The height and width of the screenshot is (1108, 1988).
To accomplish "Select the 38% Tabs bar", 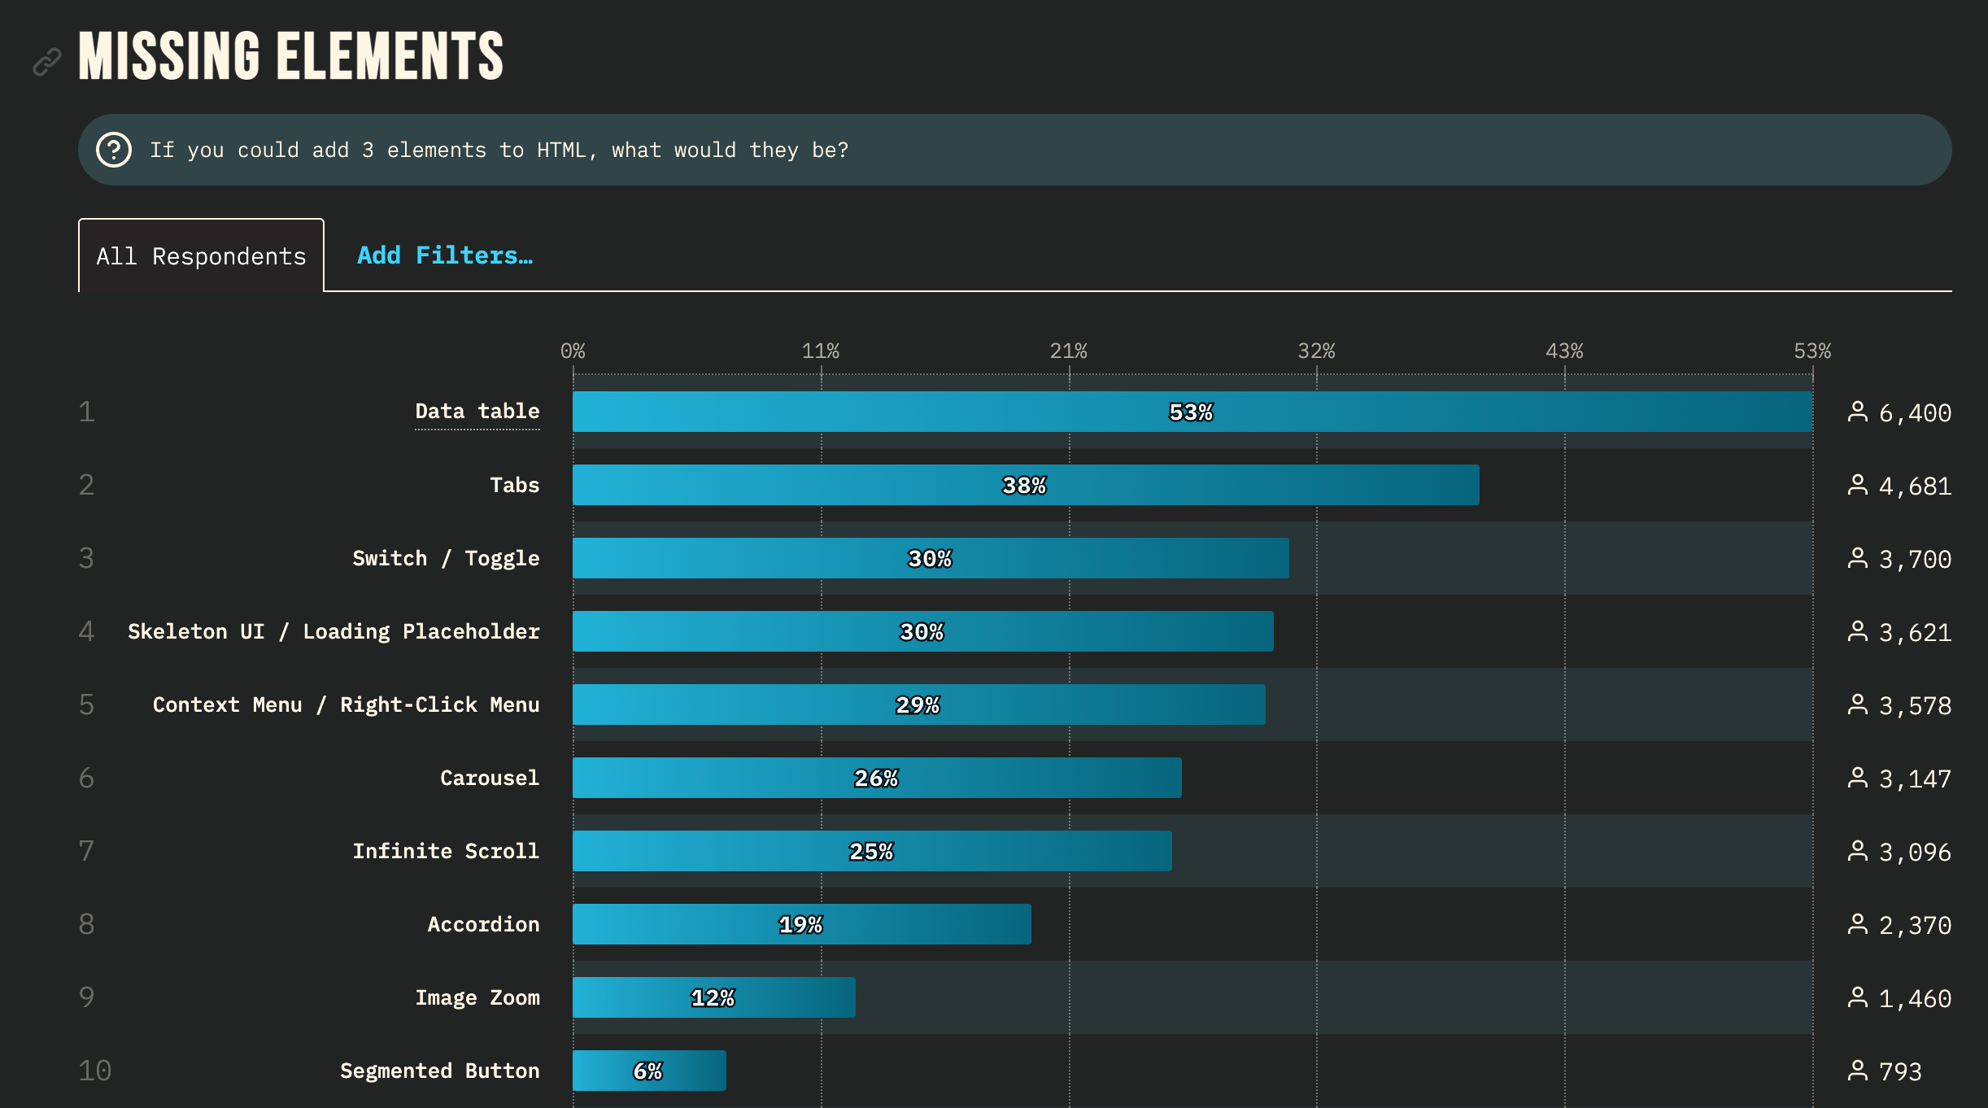I will tap(1025, 485).
